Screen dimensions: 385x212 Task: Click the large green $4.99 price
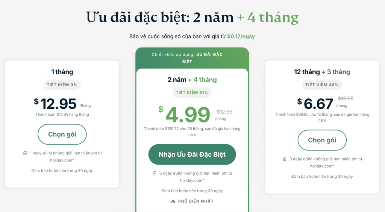(x=188, y=114)
